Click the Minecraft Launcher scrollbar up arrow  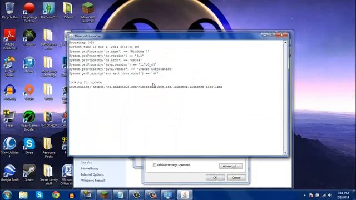coord(285,42)
